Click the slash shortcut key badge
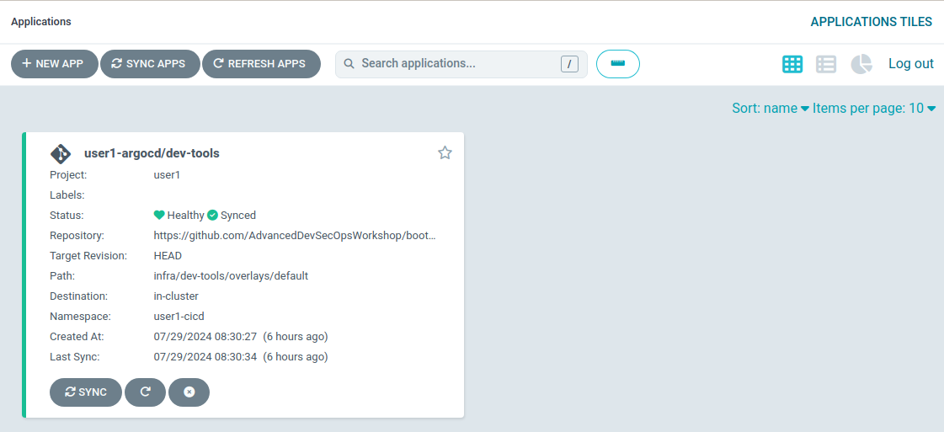 (x=569, y=64)
